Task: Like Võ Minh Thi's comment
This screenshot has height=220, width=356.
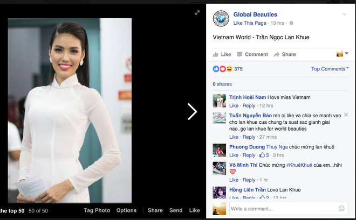Action: click(234, 180)
